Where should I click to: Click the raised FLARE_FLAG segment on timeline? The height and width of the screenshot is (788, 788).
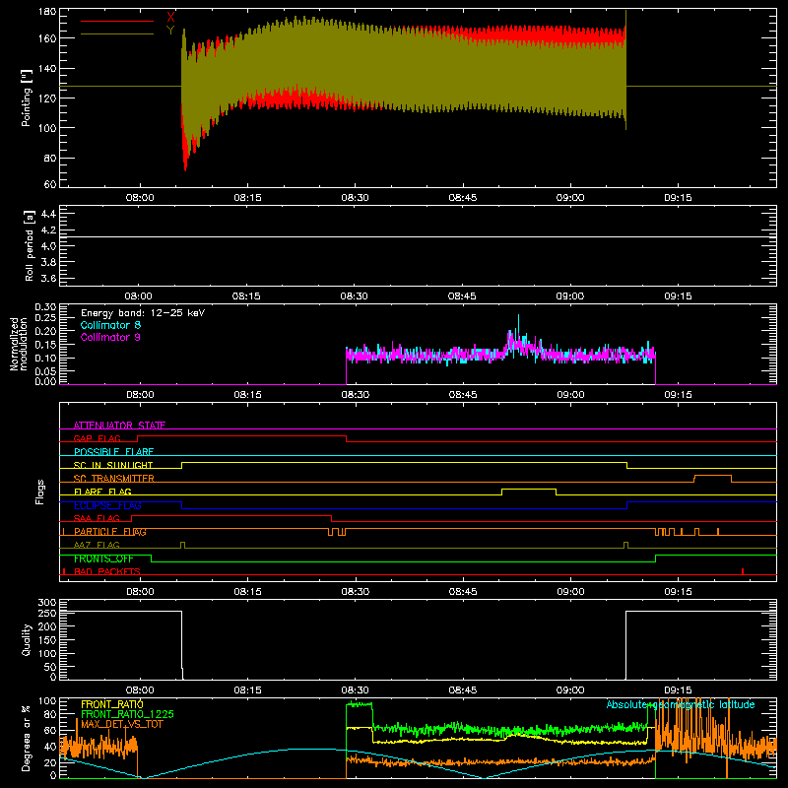coord(529,489)
